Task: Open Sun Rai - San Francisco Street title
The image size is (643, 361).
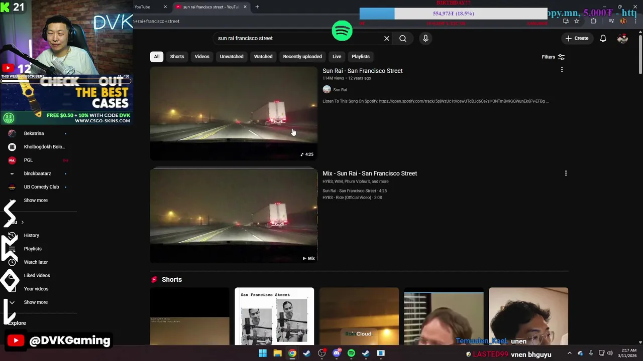Action: (x=363, y=71)
